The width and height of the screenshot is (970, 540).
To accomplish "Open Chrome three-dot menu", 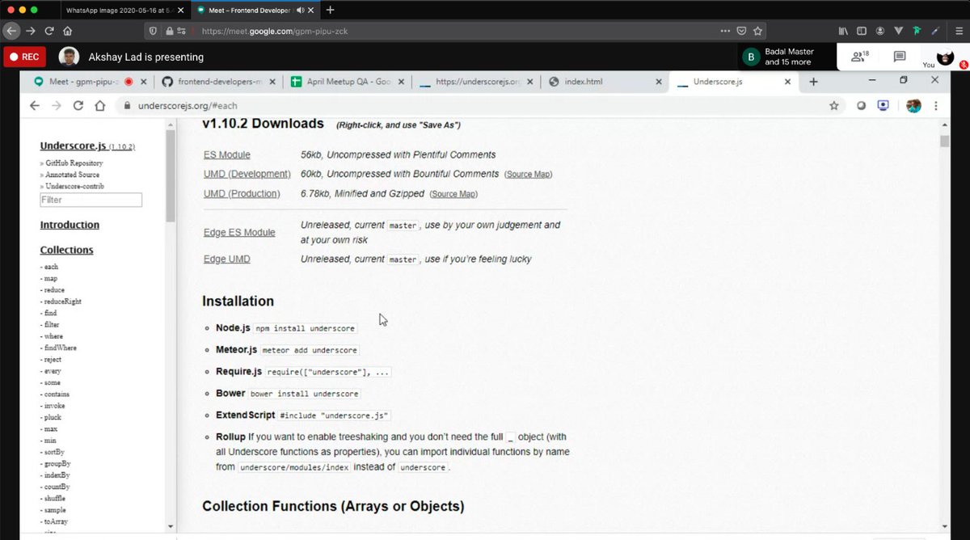I will [936, 106].
